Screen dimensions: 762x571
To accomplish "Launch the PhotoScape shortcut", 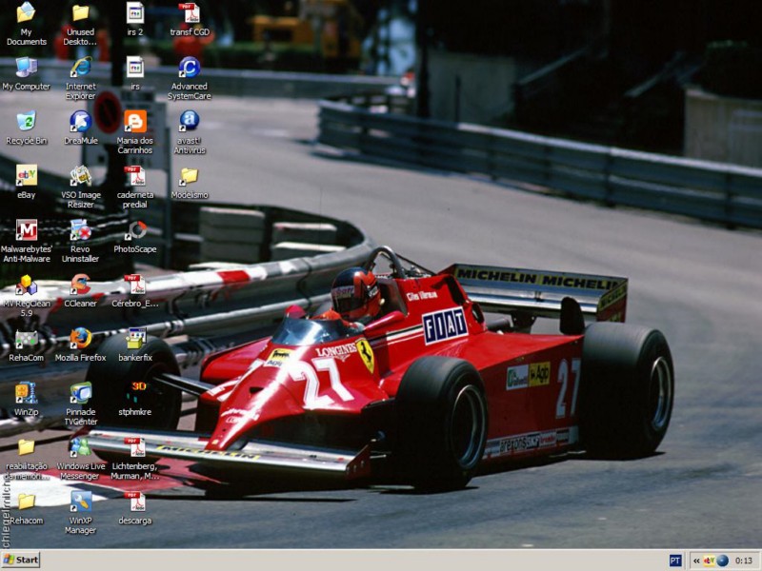I will 135,230.
